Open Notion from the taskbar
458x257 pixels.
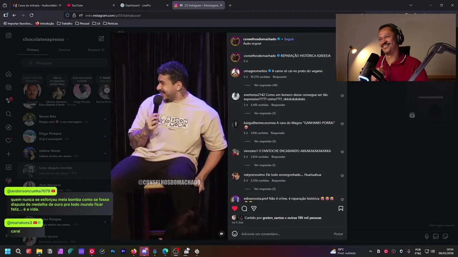(50, 251)
